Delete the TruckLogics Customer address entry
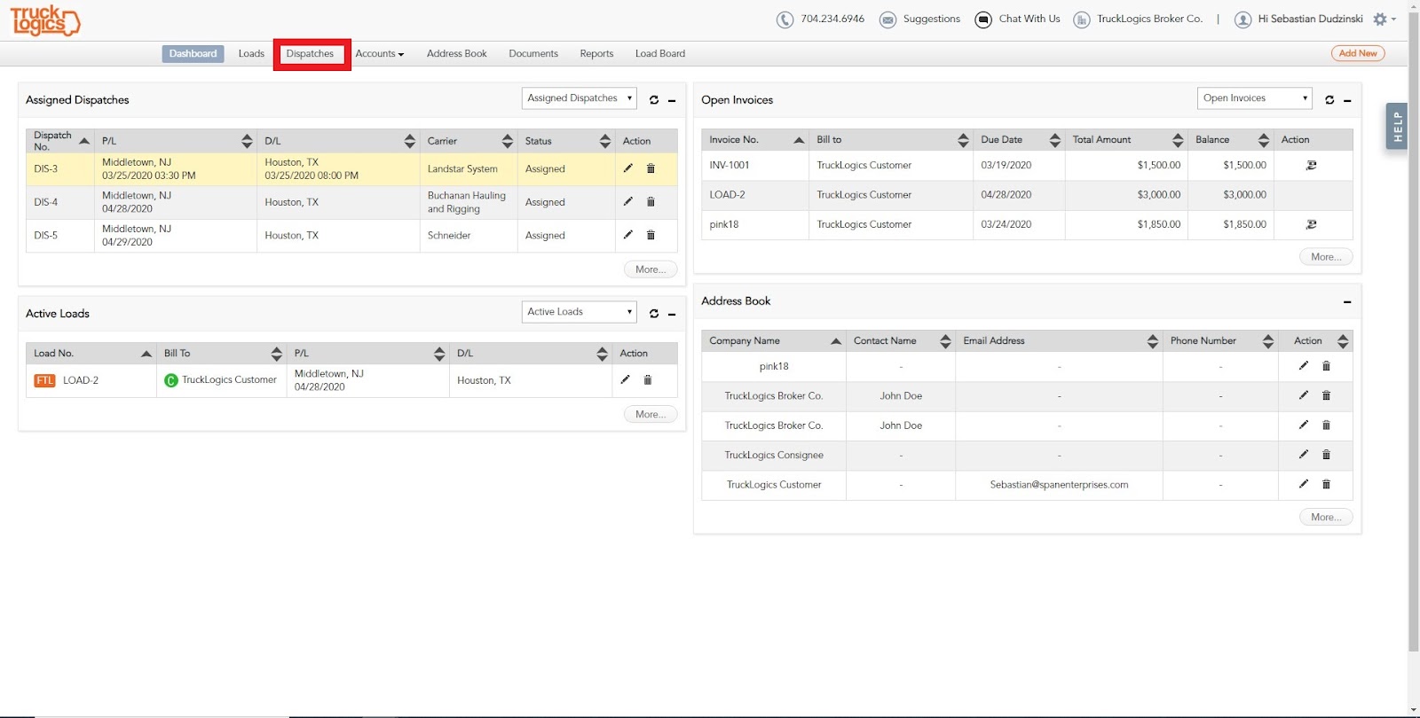1420x718 pixels. pyautogui.click(x=1326, y=484)
